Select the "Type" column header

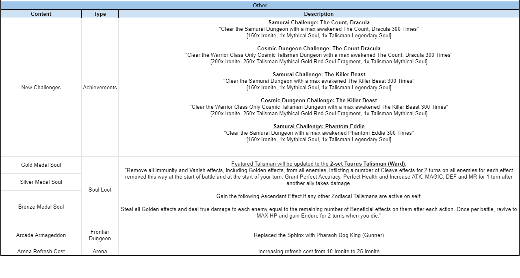pos(100,14)
